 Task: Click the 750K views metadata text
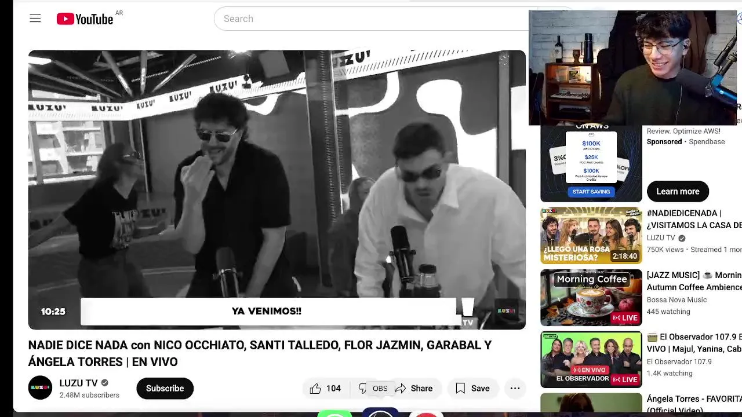[665, 250]
